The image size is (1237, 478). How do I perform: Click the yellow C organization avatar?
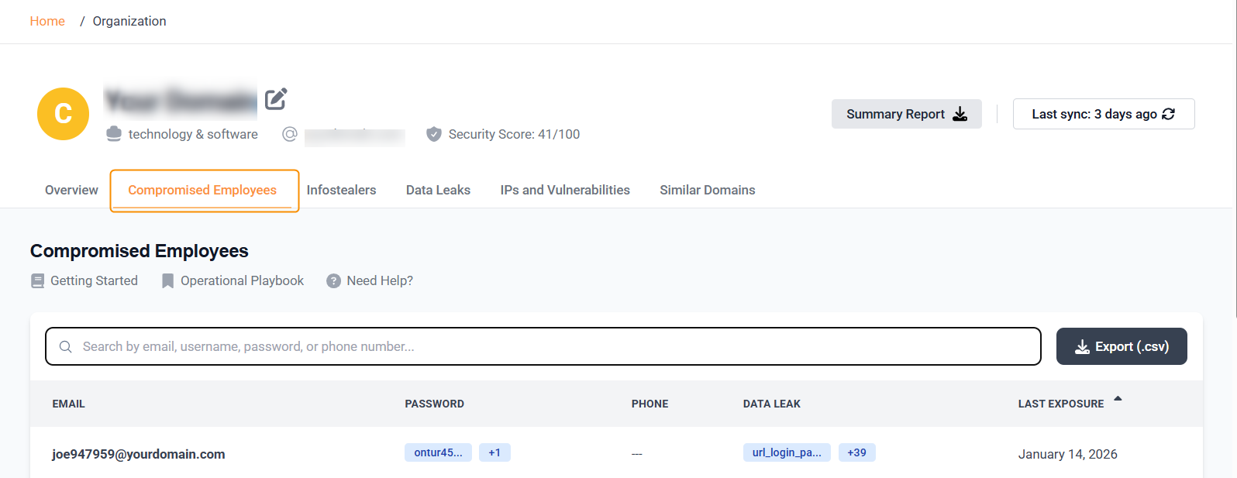coord(63,114)
